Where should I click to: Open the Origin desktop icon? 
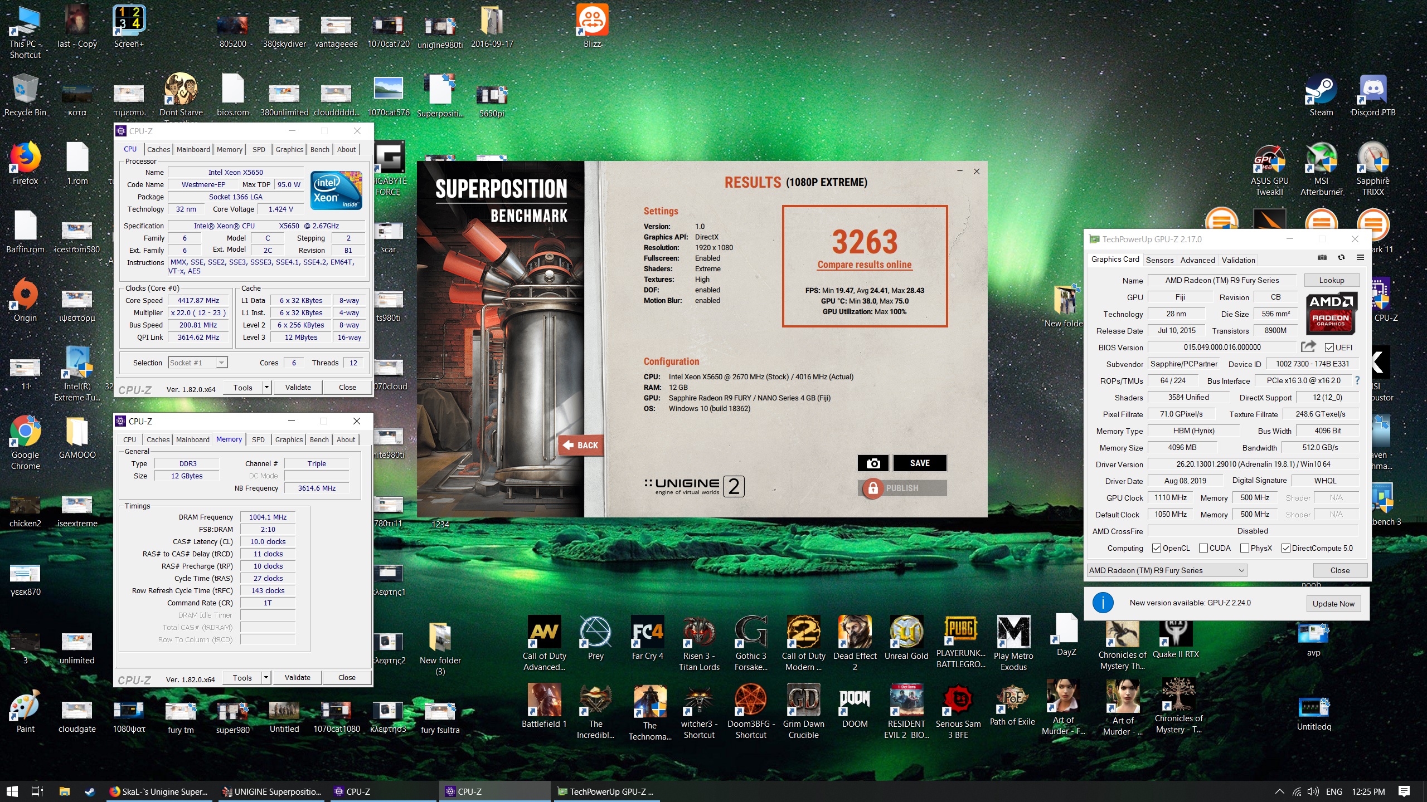(25, 301)
